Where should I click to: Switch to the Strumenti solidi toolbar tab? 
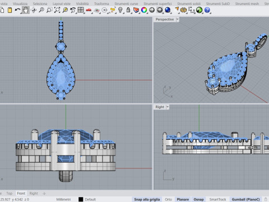[x=189, y=3]
